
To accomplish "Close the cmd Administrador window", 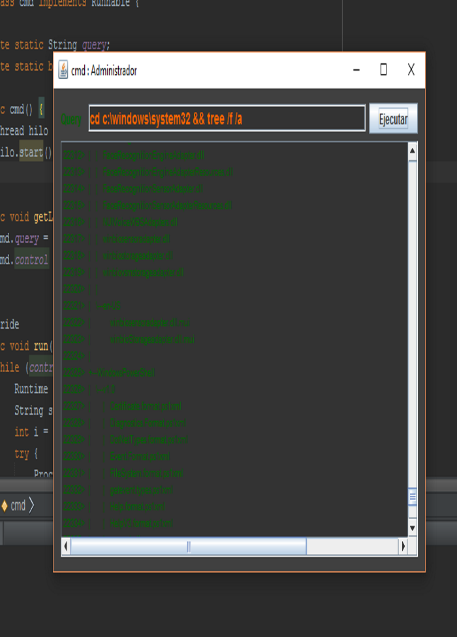I will coord(411,70).
